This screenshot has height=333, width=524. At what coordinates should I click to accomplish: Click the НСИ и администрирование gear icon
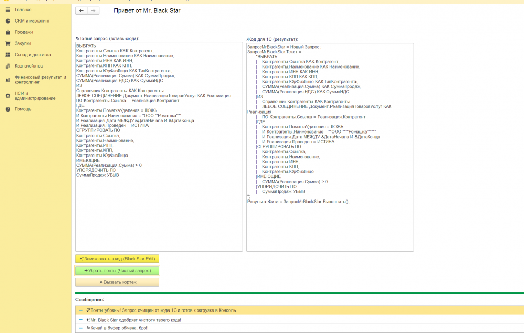[8, 96]
